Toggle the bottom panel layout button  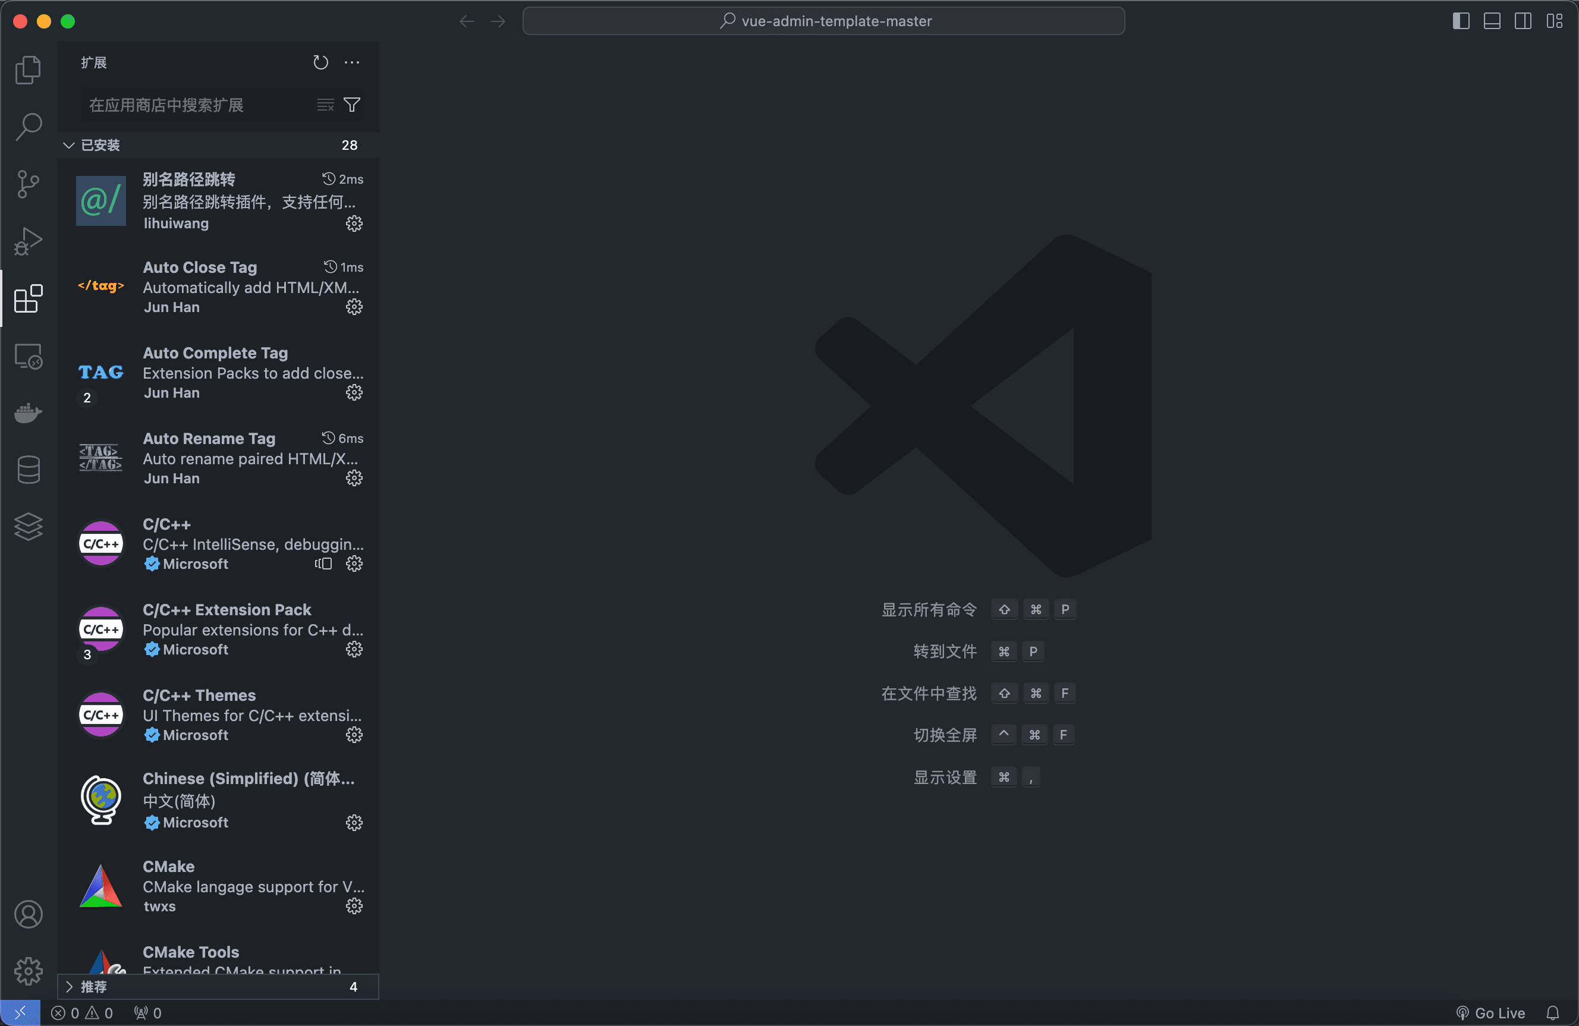pyautogui.click(x=1492, y=21)
